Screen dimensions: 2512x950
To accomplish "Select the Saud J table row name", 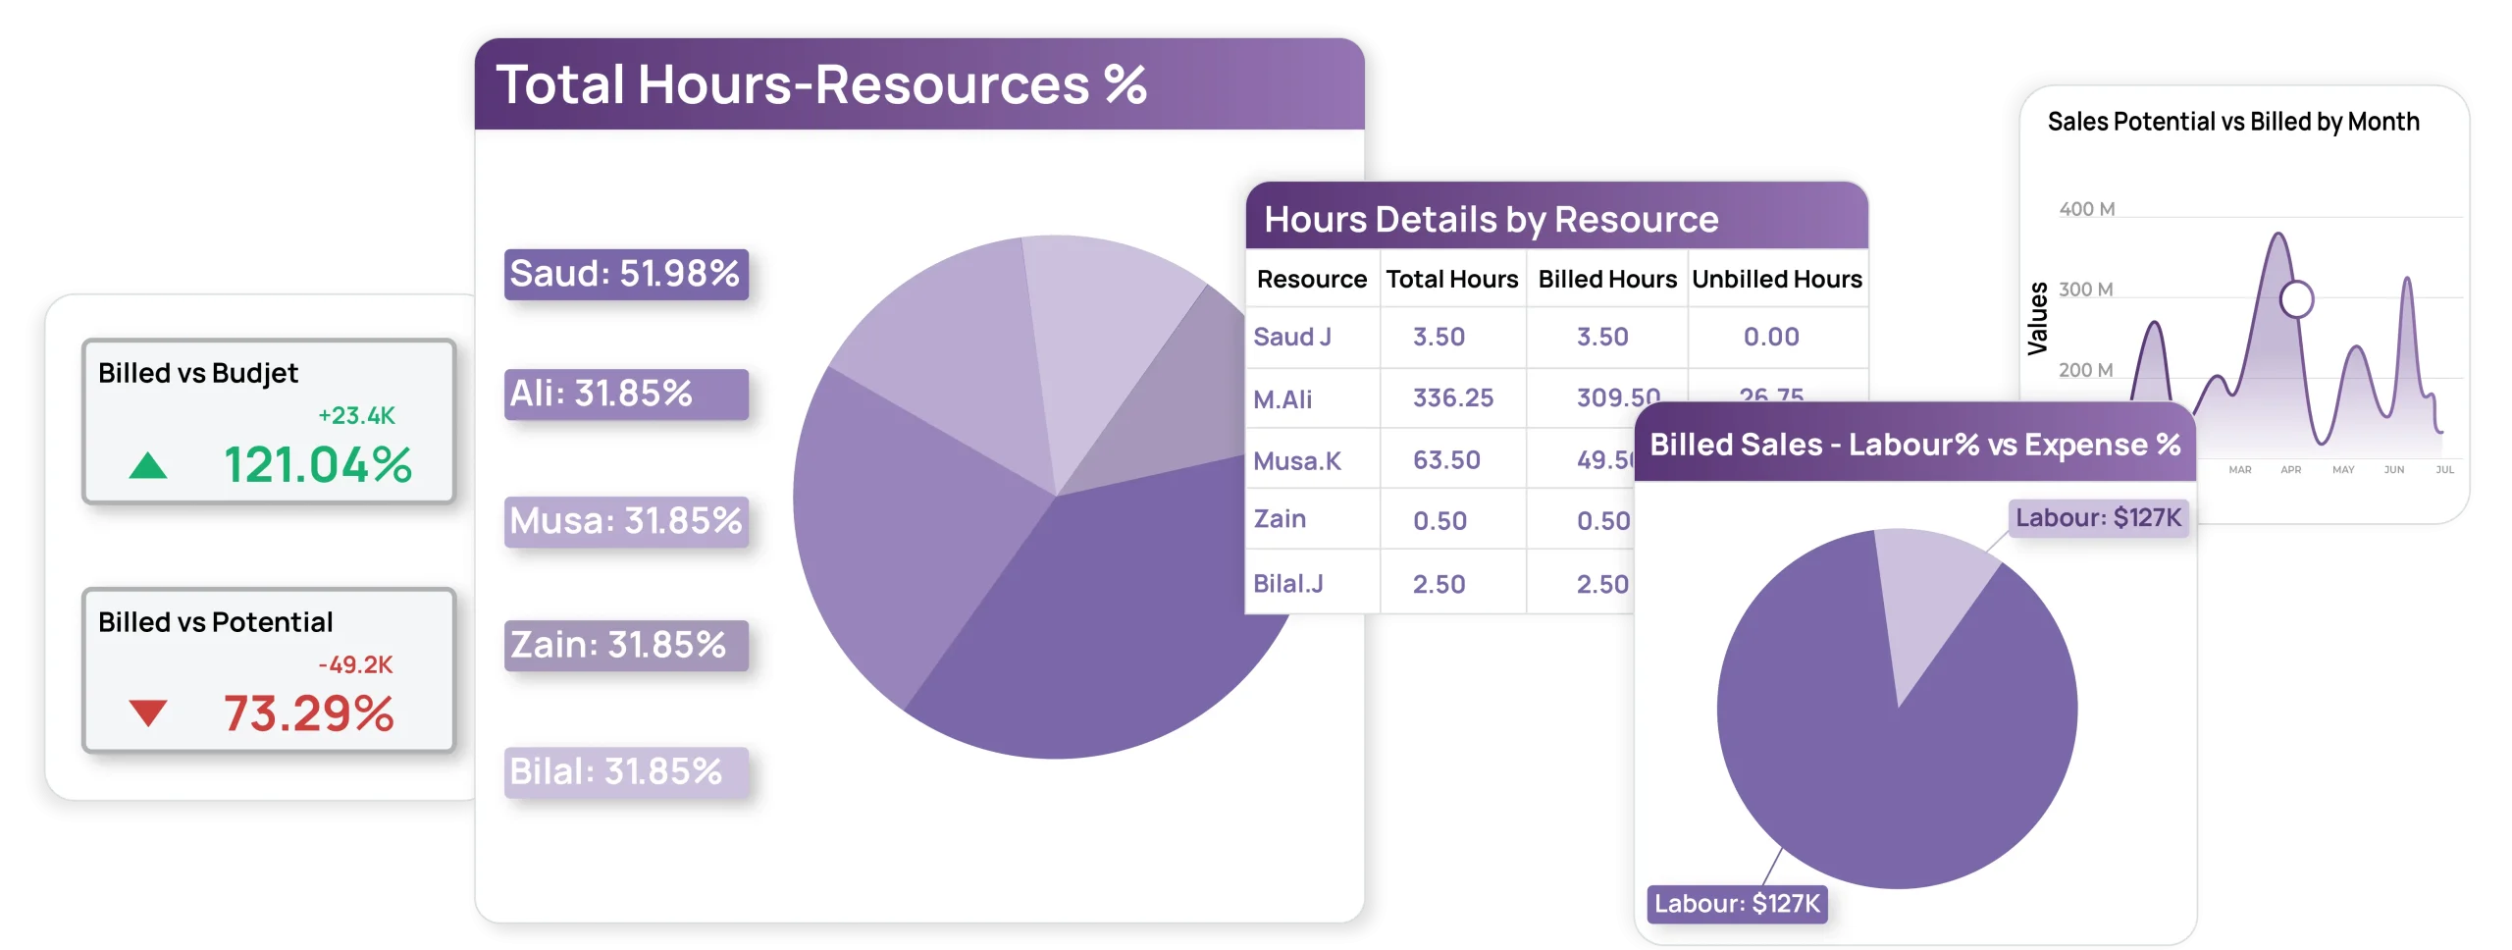I will click(x=1291, y=337).
